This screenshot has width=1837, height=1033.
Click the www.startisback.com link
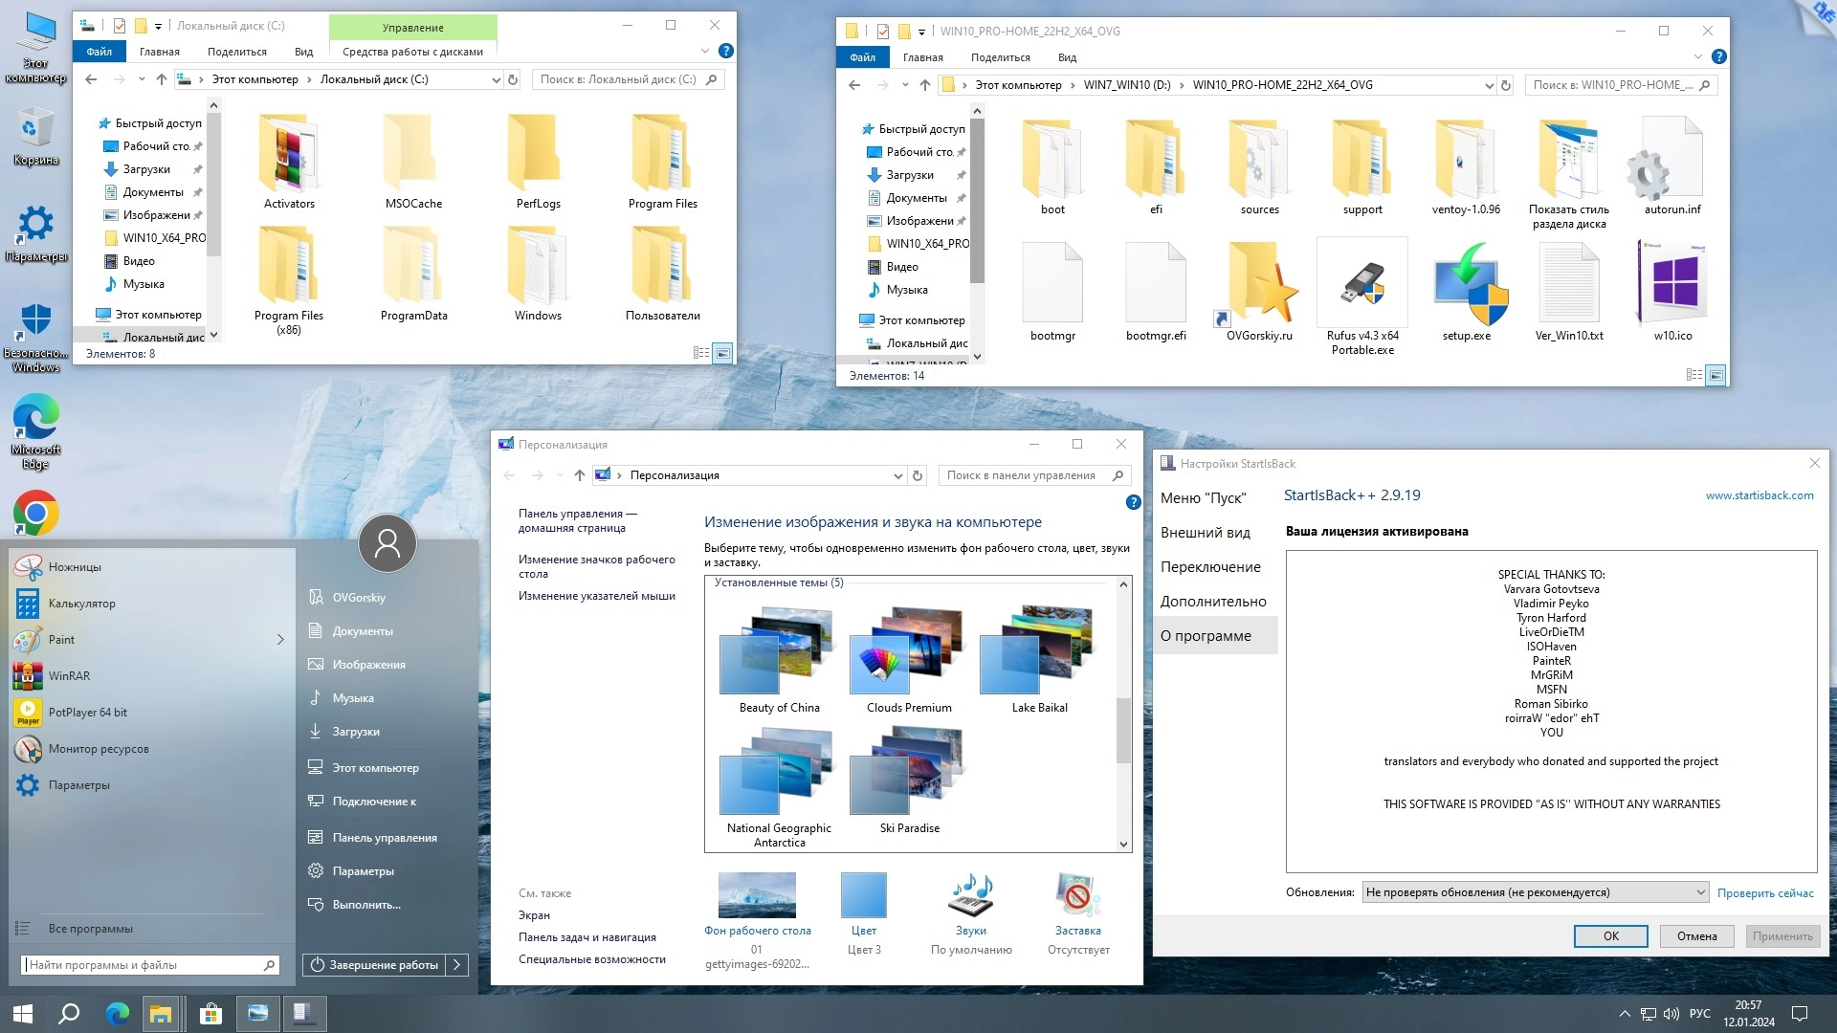(x=1759, y=495)
